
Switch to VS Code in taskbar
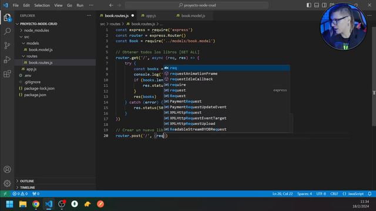click(49, 204)
